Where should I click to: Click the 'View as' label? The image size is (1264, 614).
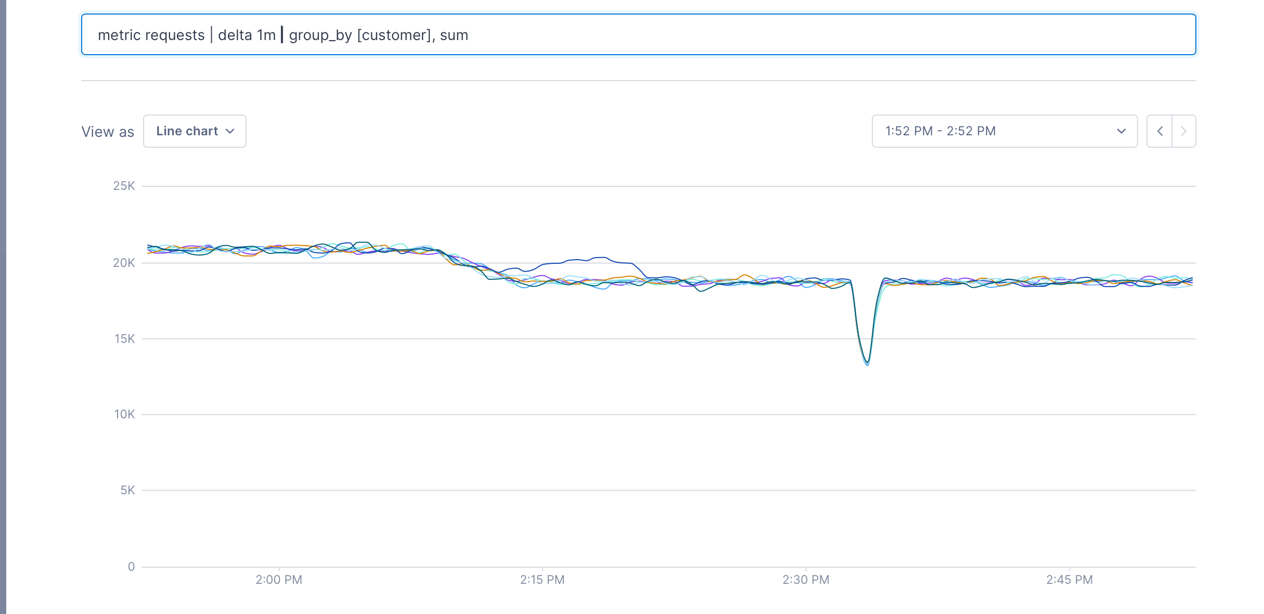[108, 132]
